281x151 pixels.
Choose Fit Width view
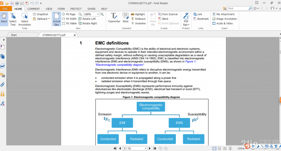coord(69,19)
